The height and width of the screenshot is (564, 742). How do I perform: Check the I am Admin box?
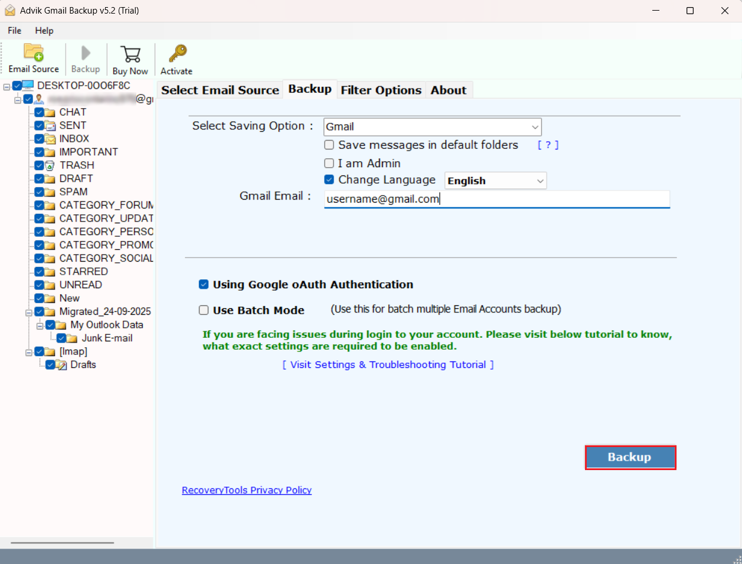click(329, 163)
